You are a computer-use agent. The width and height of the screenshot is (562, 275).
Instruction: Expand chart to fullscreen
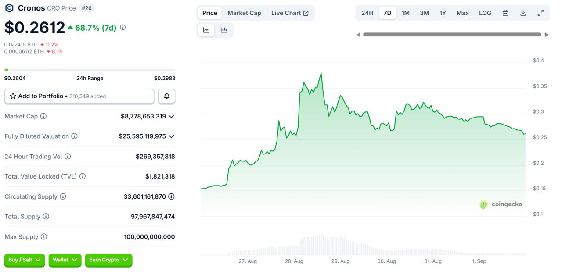[541, 13]
